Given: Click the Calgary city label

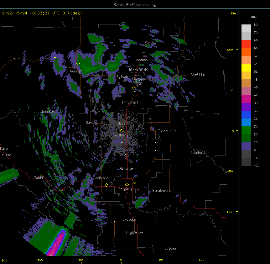Looking at the screenshot, I should 125,189.
